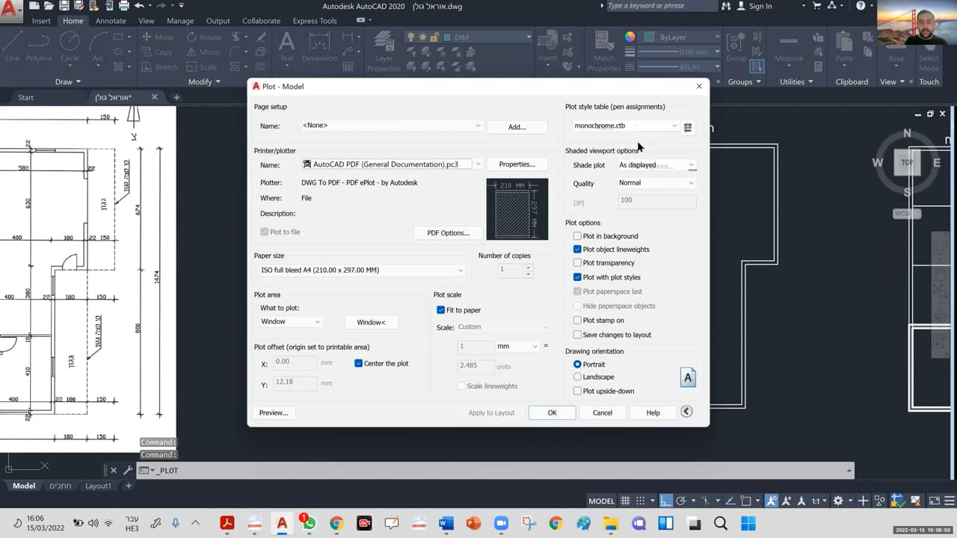Open Adobe Acrobat from the taskbar
Image resolution: width=957 pixels, height=538 pixels.
click(x=227, y=523)
